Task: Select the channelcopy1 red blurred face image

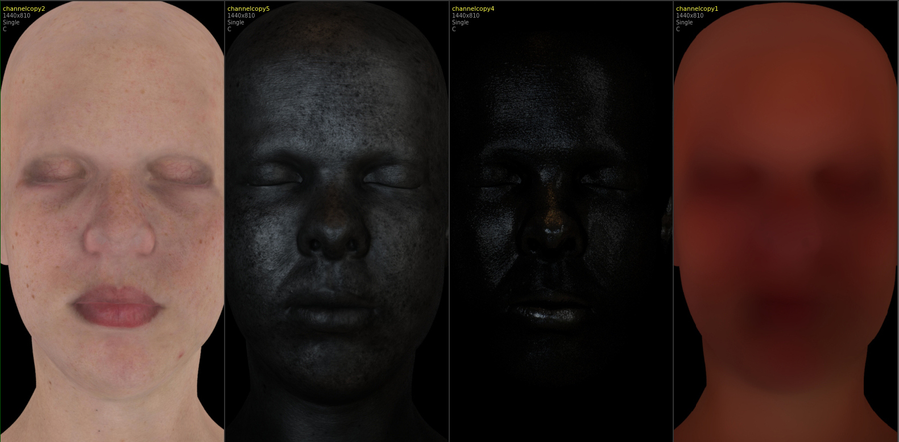Action: point(786,227)
